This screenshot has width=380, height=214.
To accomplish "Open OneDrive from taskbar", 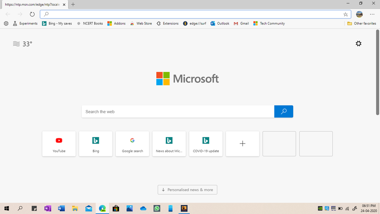I will (143, 208).
